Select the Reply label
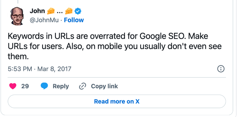The width and height of the screenshot is (237, 117). click(x=61, y=86)
